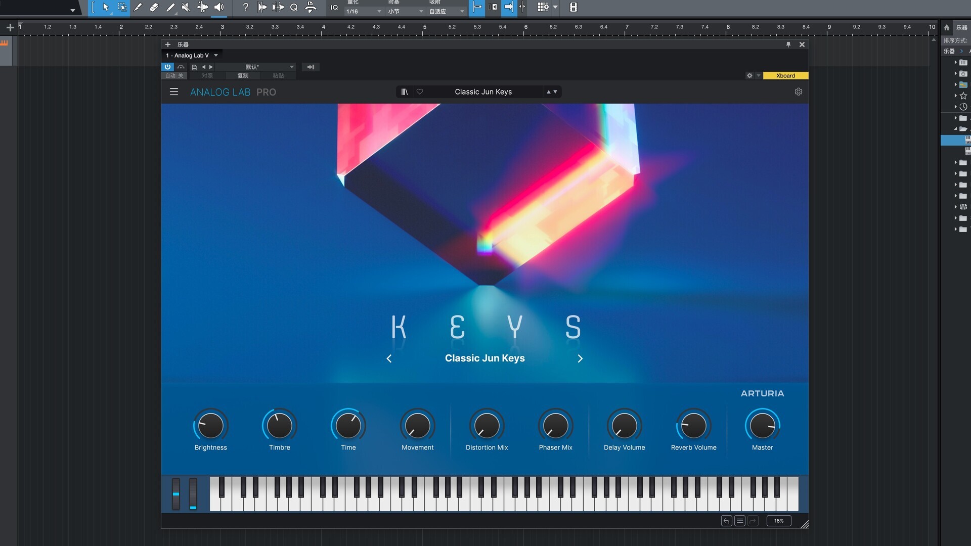Go to next preset with right chevron
This screenshot has width=971, height=546.
[x=580, y=358]
